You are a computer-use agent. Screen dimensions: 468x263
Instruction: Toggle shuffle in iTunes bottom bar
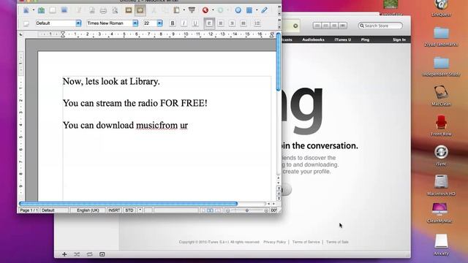(77, 254)
